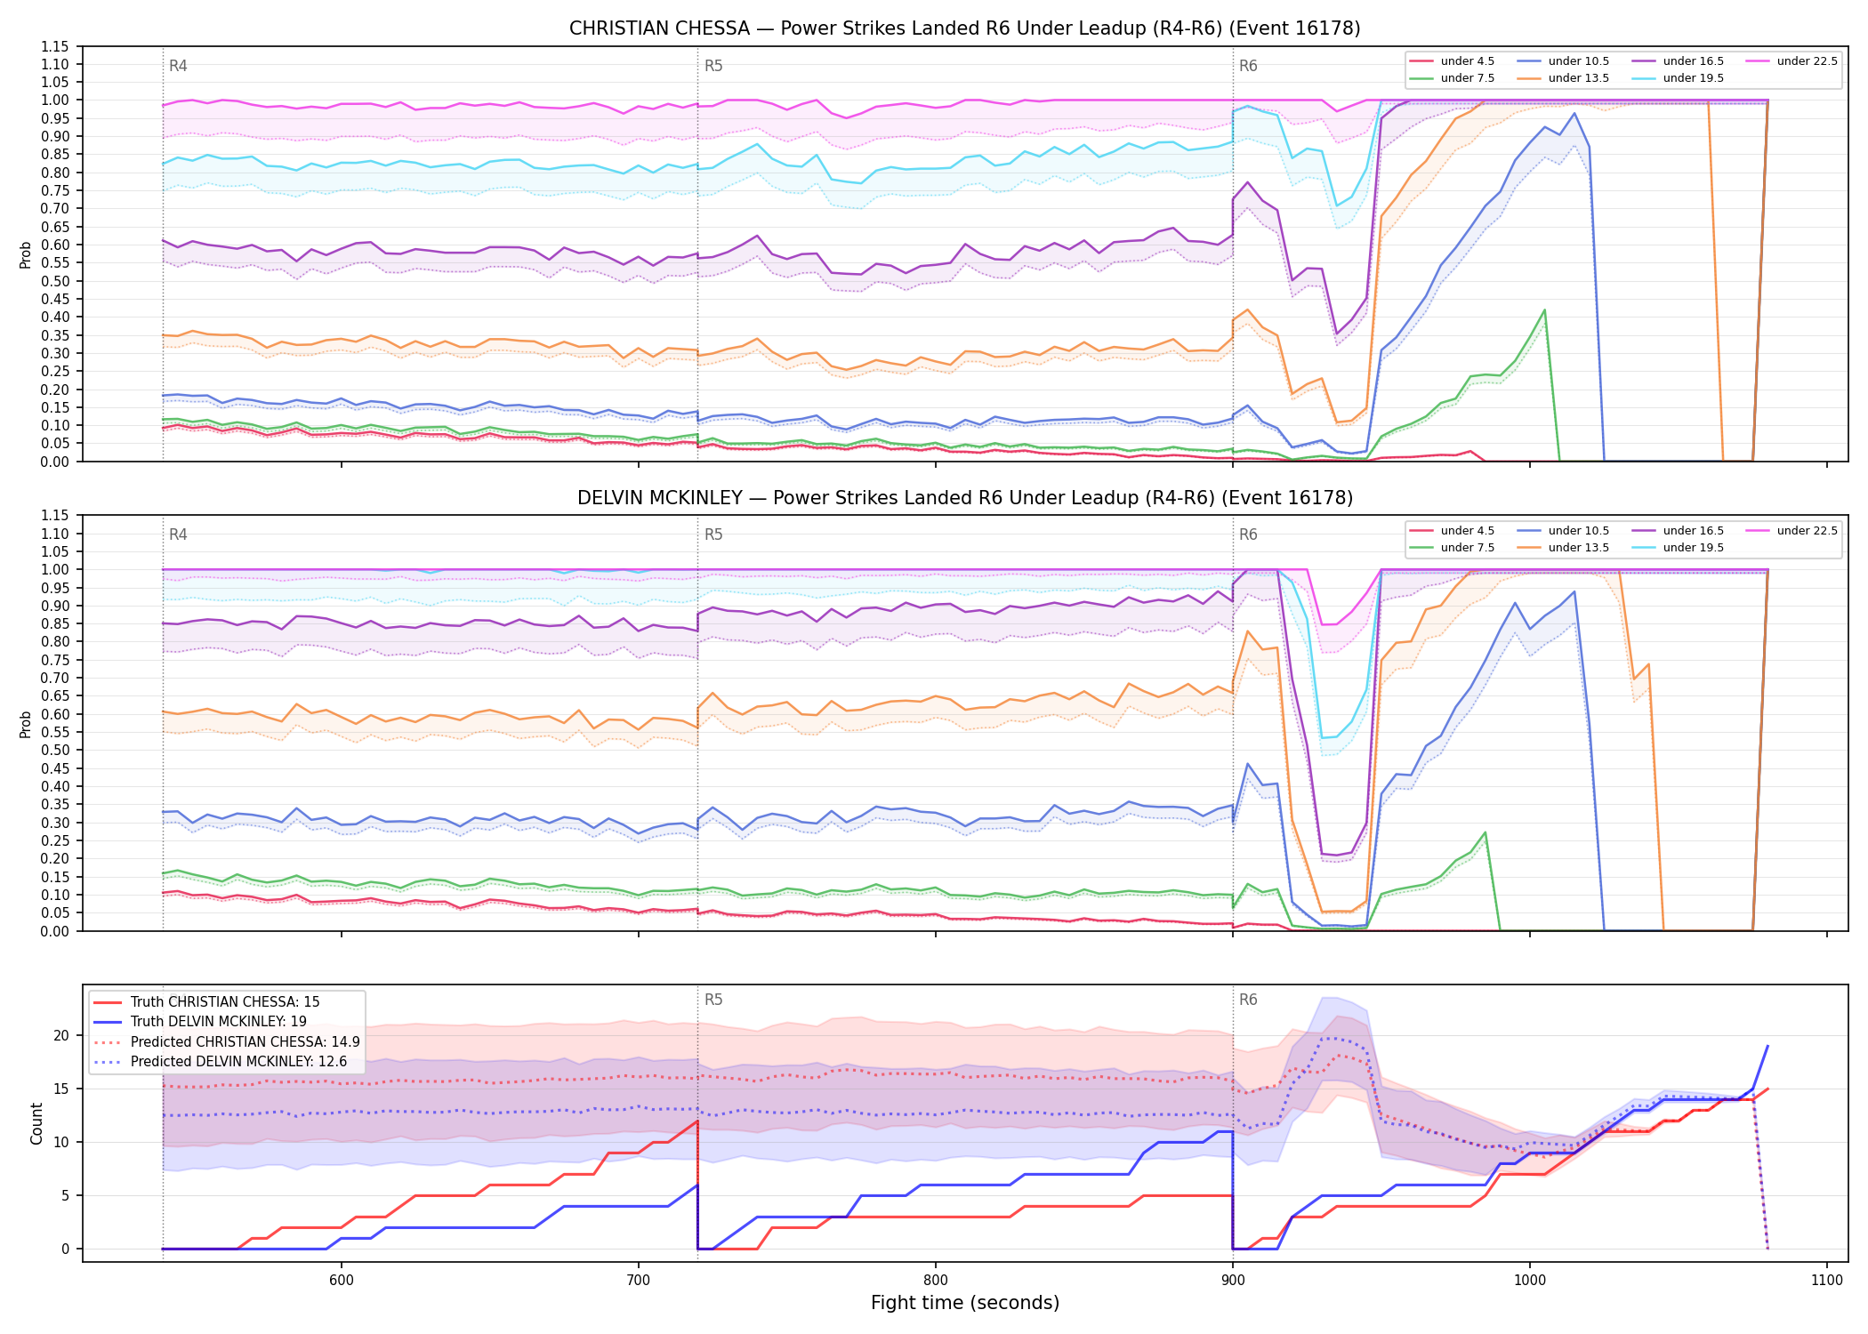This screenshot has height=1334, width=1868.
Task: Select 'under 22.5' legend entry in Chessa chart
Action: pyautogui.click(x=1792, y=61)
